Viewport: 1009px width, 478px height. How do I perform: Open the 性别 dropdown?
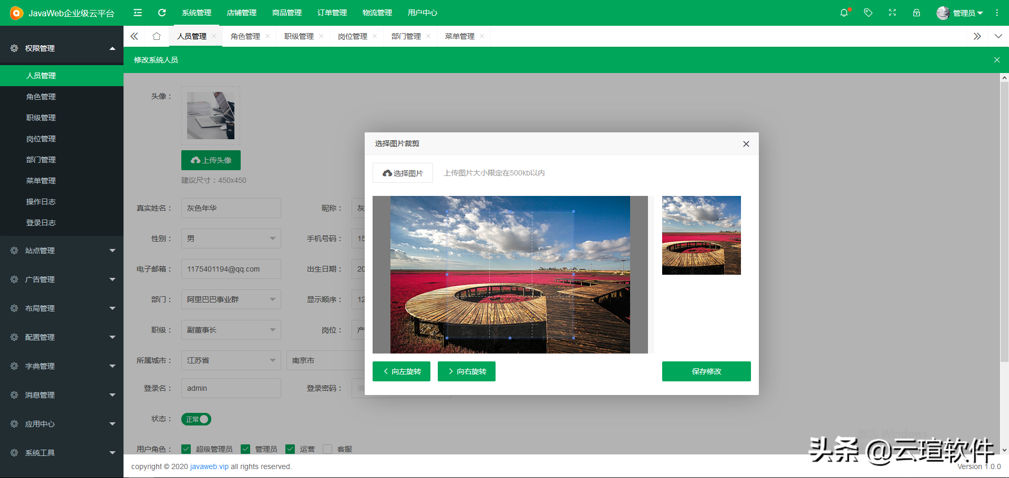tap(231, 238)
